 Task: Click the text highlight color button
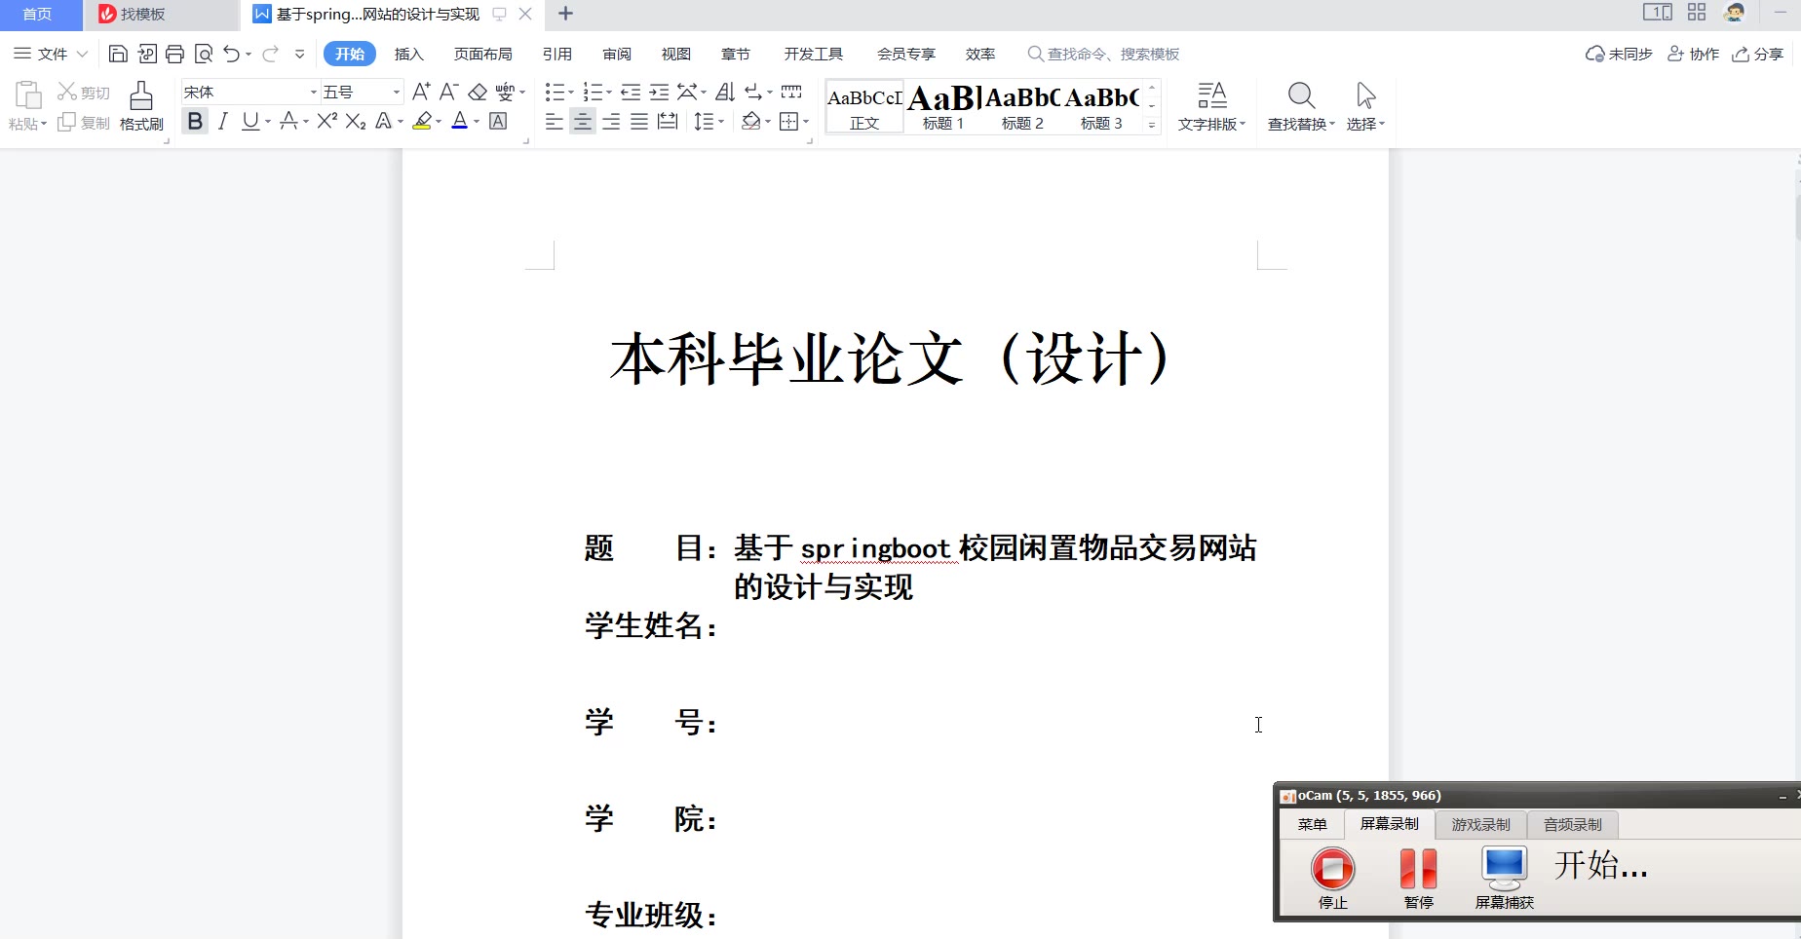[x=422, y=121]
